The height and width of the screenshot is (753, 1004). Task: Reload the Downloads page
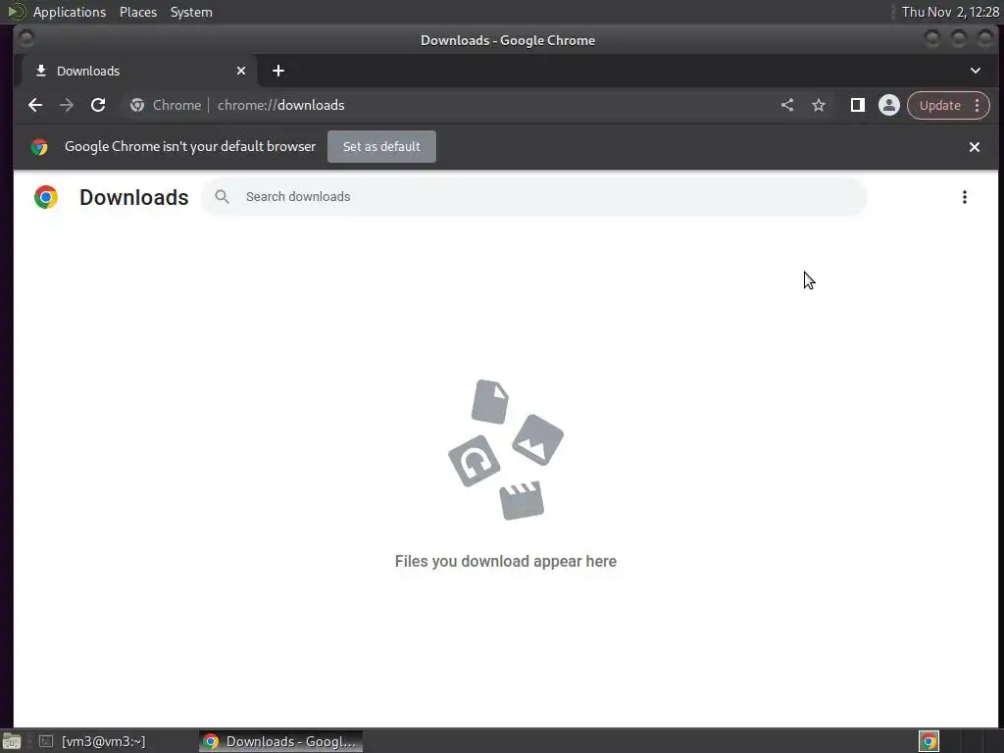tap(98, 105)
